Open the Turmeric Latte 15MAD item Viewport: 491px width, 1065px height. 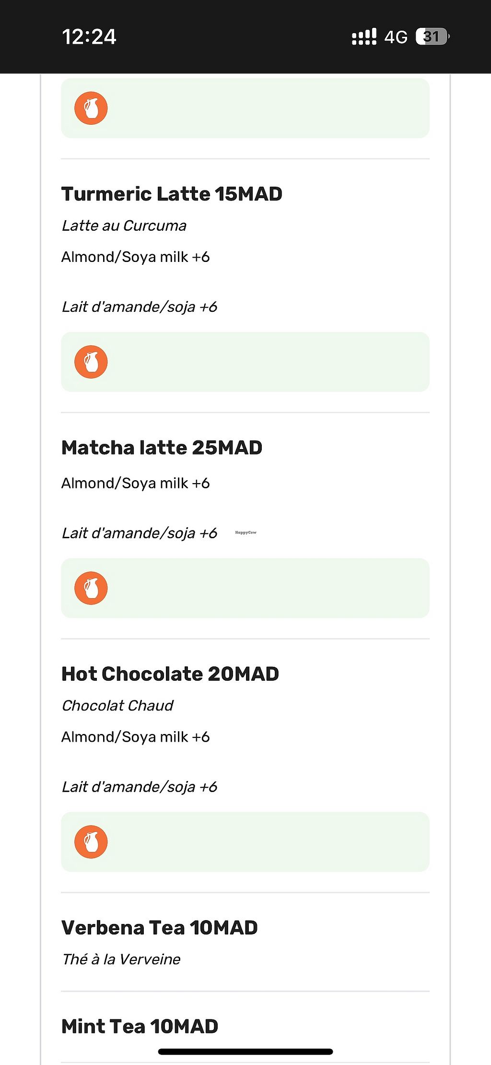tap(172, 194)
